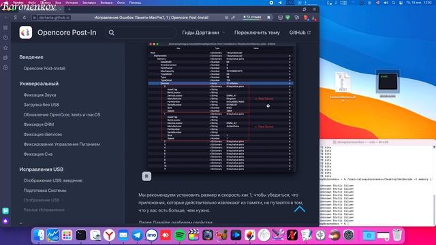Click the gray bookmark badge below the image

click(x=147, y=176)
